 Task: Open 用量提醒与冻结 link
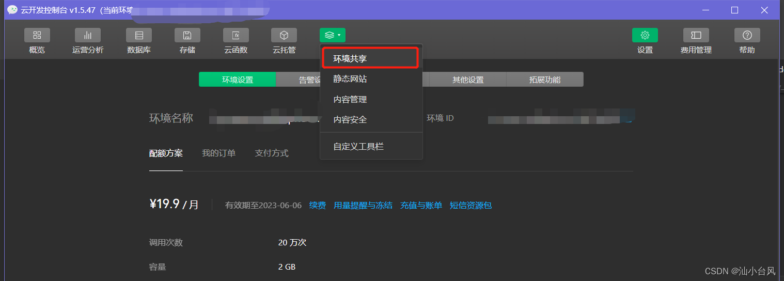click(x=363, y=205)
